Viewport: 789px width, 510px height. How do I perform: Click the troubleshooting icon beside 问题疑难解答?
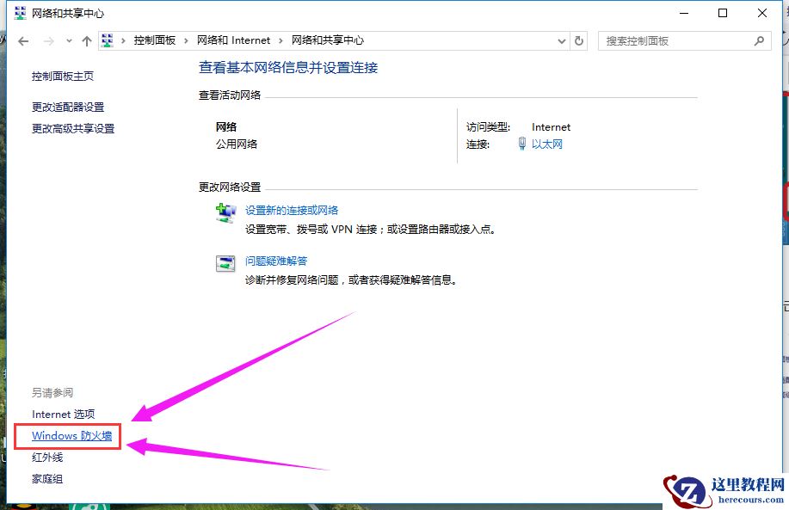tap(225, 263)
